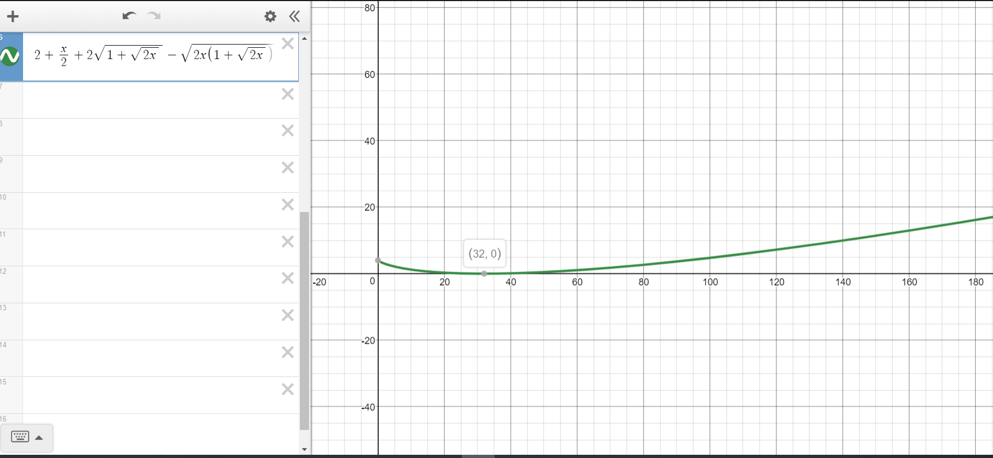
Task: Show the on-screen keyboard
Action: click(20, 437)
